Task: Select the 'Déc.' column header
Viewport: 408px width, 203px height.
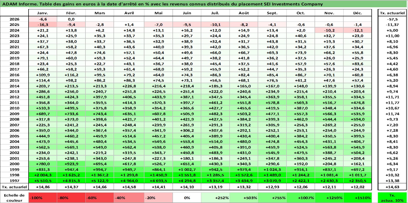Action: [358, 13]
